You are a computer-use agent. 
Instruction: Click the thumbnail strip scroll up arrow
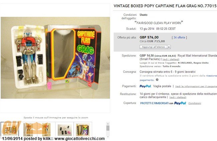(x=108, y=124)
